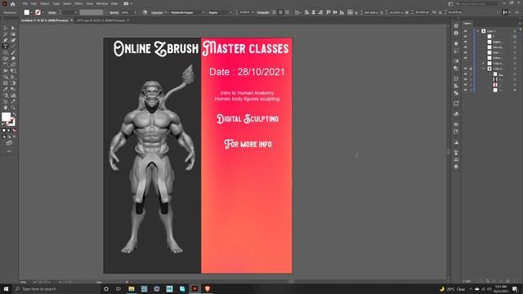523x294 pixels.
Task: Open Windows Start menu
Action: [6, 288]
